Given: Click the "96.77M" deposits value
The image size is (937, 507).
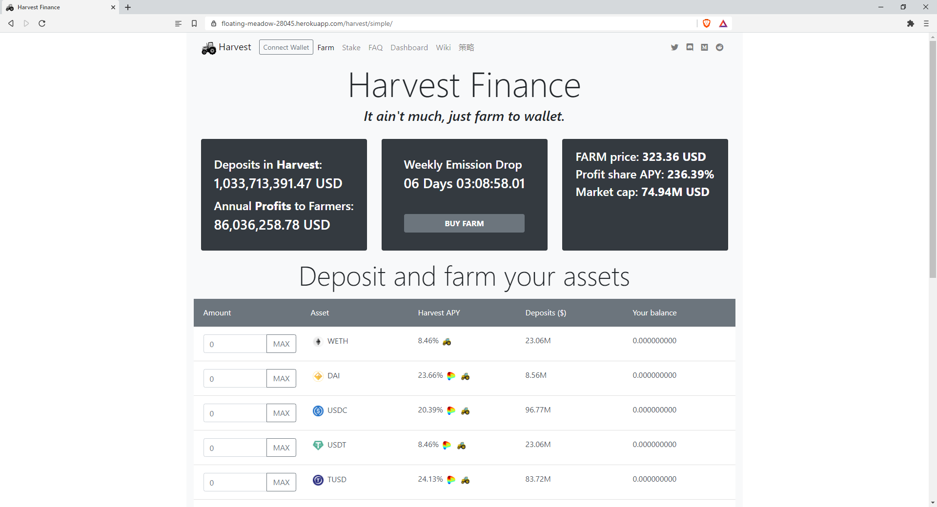Looking at the screenshot, I should point(538,410).
